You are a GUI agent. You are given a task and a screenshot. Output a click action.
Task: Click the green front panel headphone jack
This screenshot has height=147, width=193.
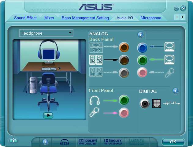click(x=124, y=100)
